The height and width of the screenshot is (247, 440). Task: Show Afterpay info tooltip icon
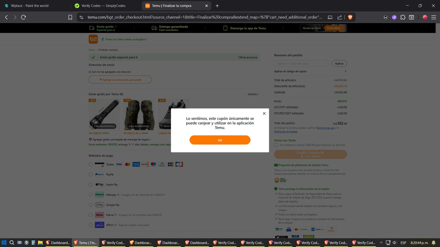click(118, 195)
